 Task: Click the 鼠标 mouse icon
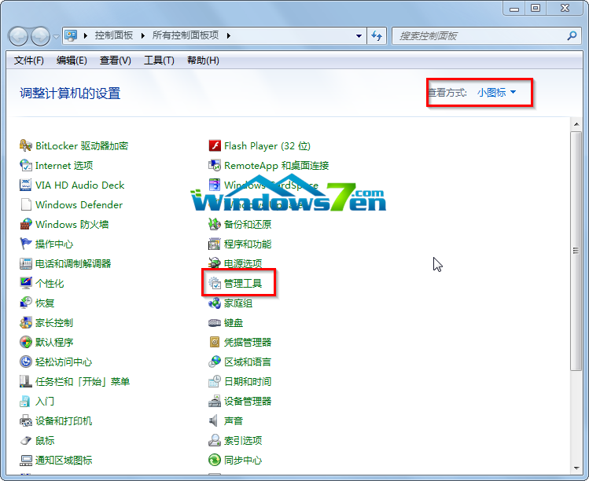[25, 440]
